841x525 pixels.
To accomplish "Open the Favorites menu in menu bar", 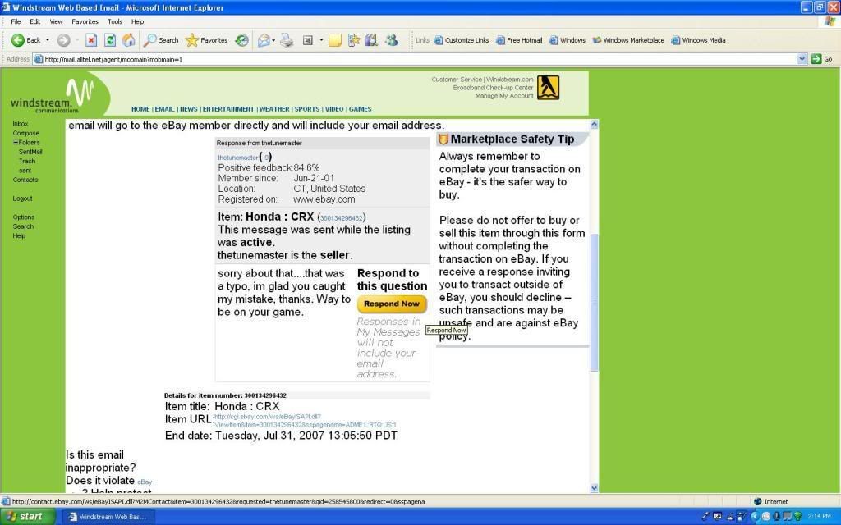I will coord(85,21).
